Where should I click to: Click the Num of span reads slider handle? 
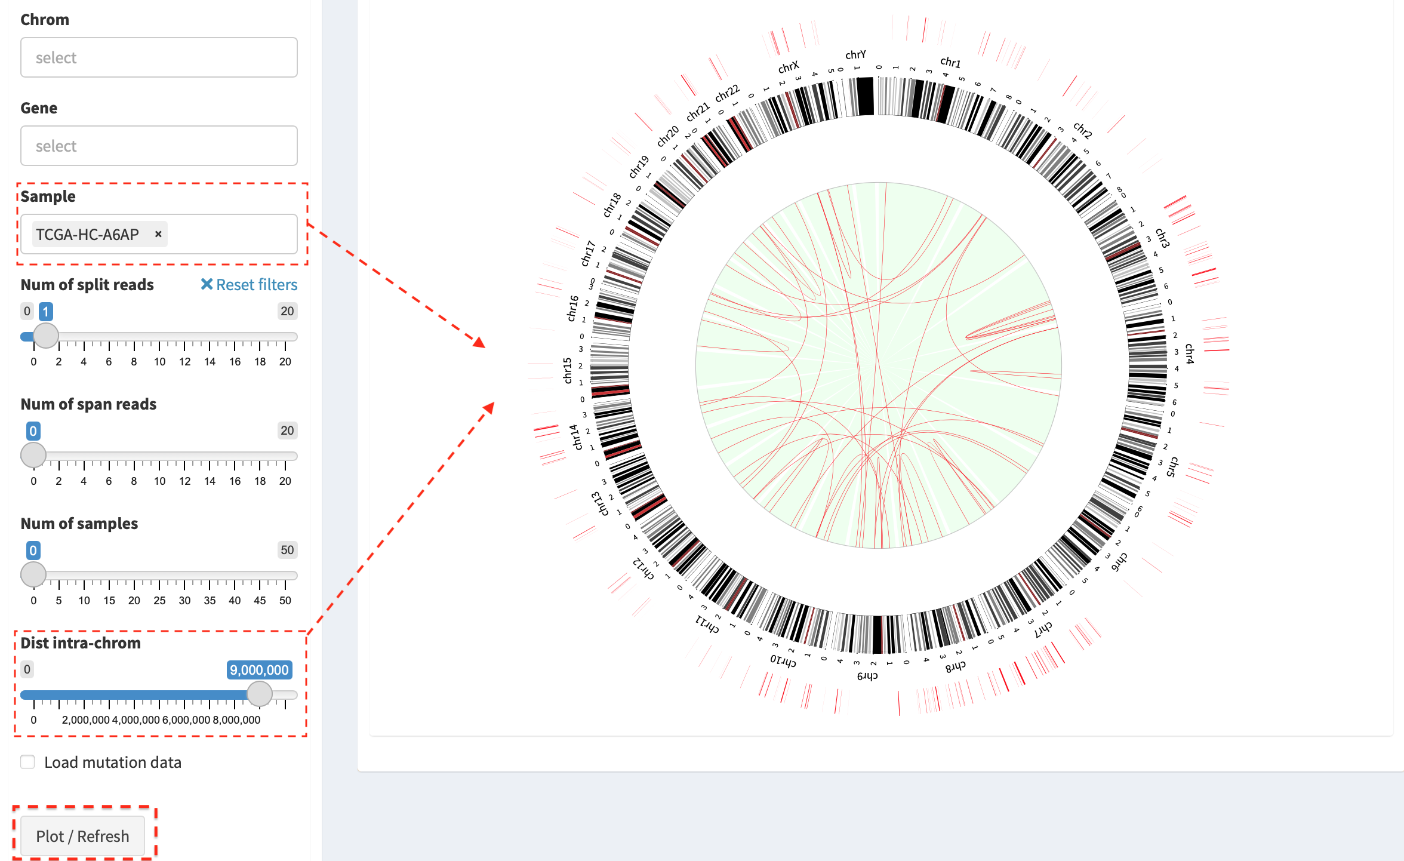tap(33, 455)
